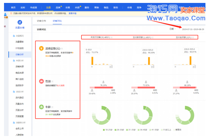
Task: Open 市场 in top navigation
Action: pyautogui.click(x=130, y=8)
